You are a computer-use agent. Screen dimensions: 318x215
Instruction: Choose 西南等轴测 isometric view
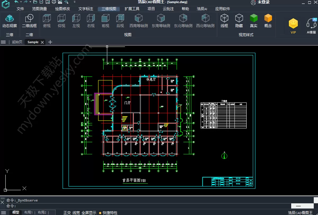(x=139, y=21)
